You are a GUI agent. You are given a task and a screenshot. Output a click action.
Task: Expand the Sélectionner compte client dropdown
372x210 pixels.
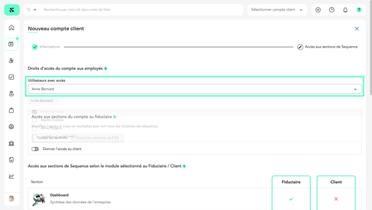tap(277, 10)
